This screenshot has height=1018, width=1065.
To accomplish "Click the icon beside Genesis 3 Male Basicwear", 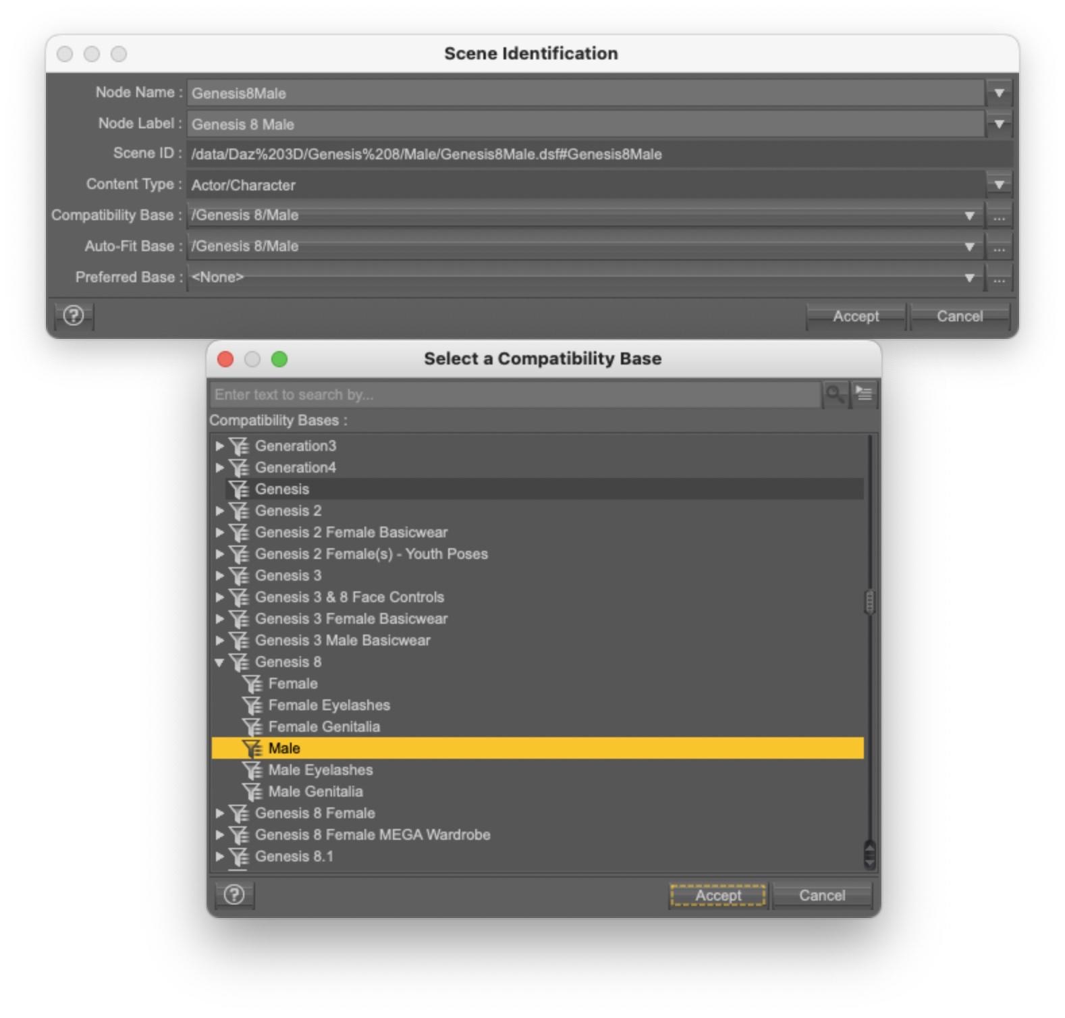I will pyautogui.click(x=239, y=641).
